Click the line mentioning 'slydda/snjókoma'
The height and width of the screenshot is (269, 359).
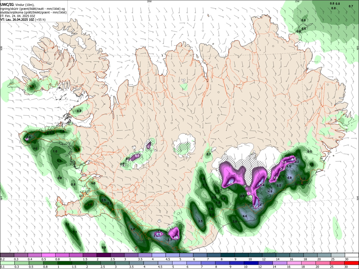pyautogui.click(x=33, y=12)
